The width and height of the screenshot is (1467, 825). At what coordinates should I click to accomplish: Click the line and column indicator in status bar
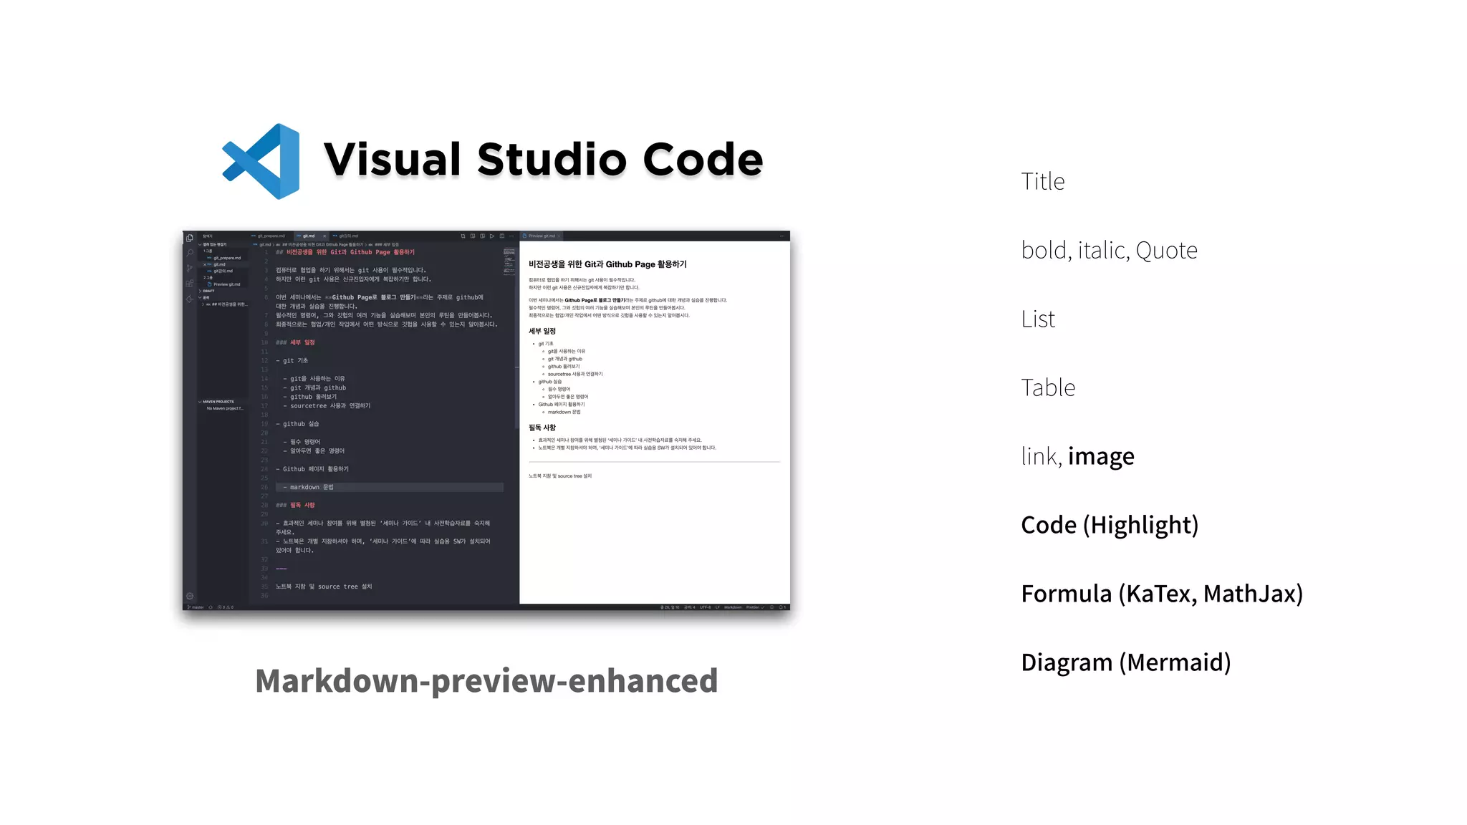(x=669, y=607)
